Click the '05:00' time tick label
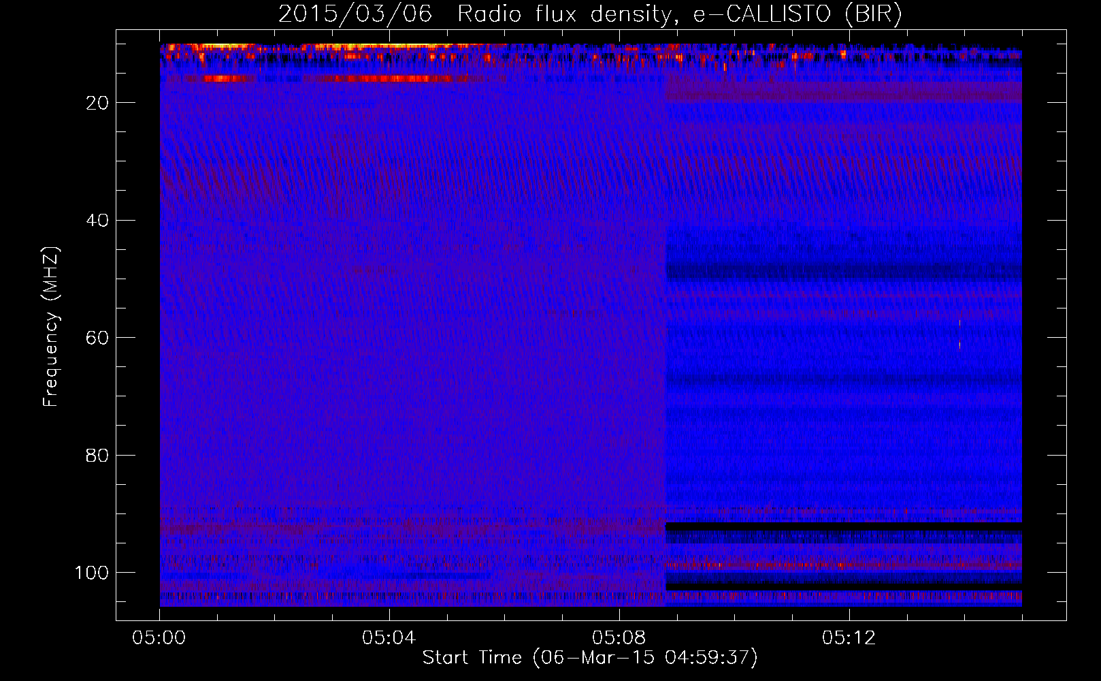This screenshot has width=1101, height=681. (x=159, y=638)
